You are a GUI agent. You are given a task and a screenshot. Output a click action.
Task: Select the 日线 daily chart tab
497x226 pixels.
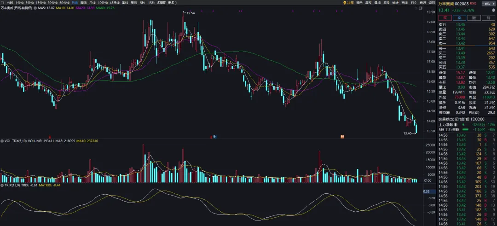tap(75, 3)
